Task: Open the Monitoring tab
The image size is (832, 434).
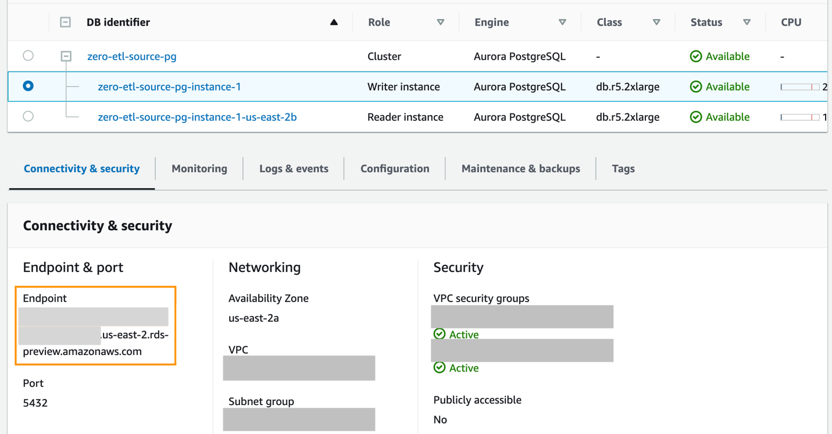Action: [199, 168]
